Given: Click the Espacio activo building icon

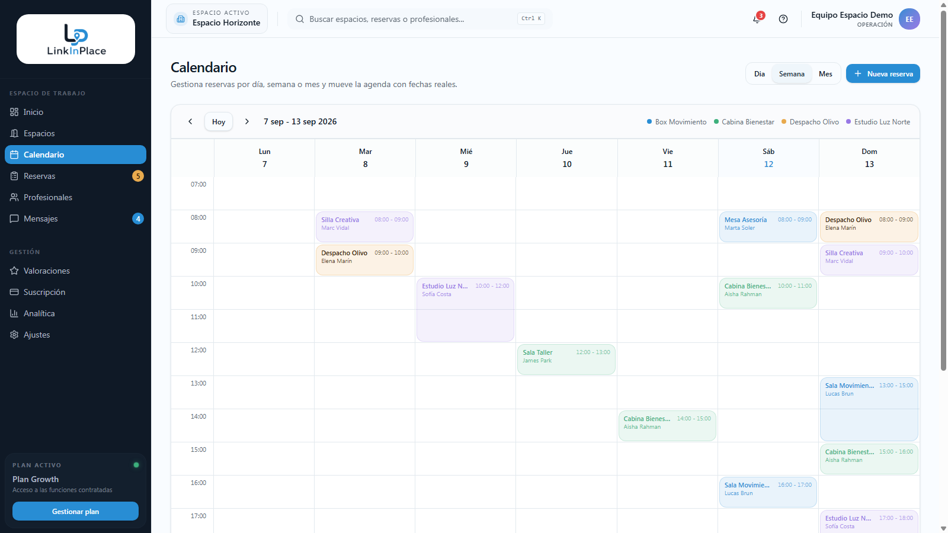Looking at the screenshot, I should point(181,19).
